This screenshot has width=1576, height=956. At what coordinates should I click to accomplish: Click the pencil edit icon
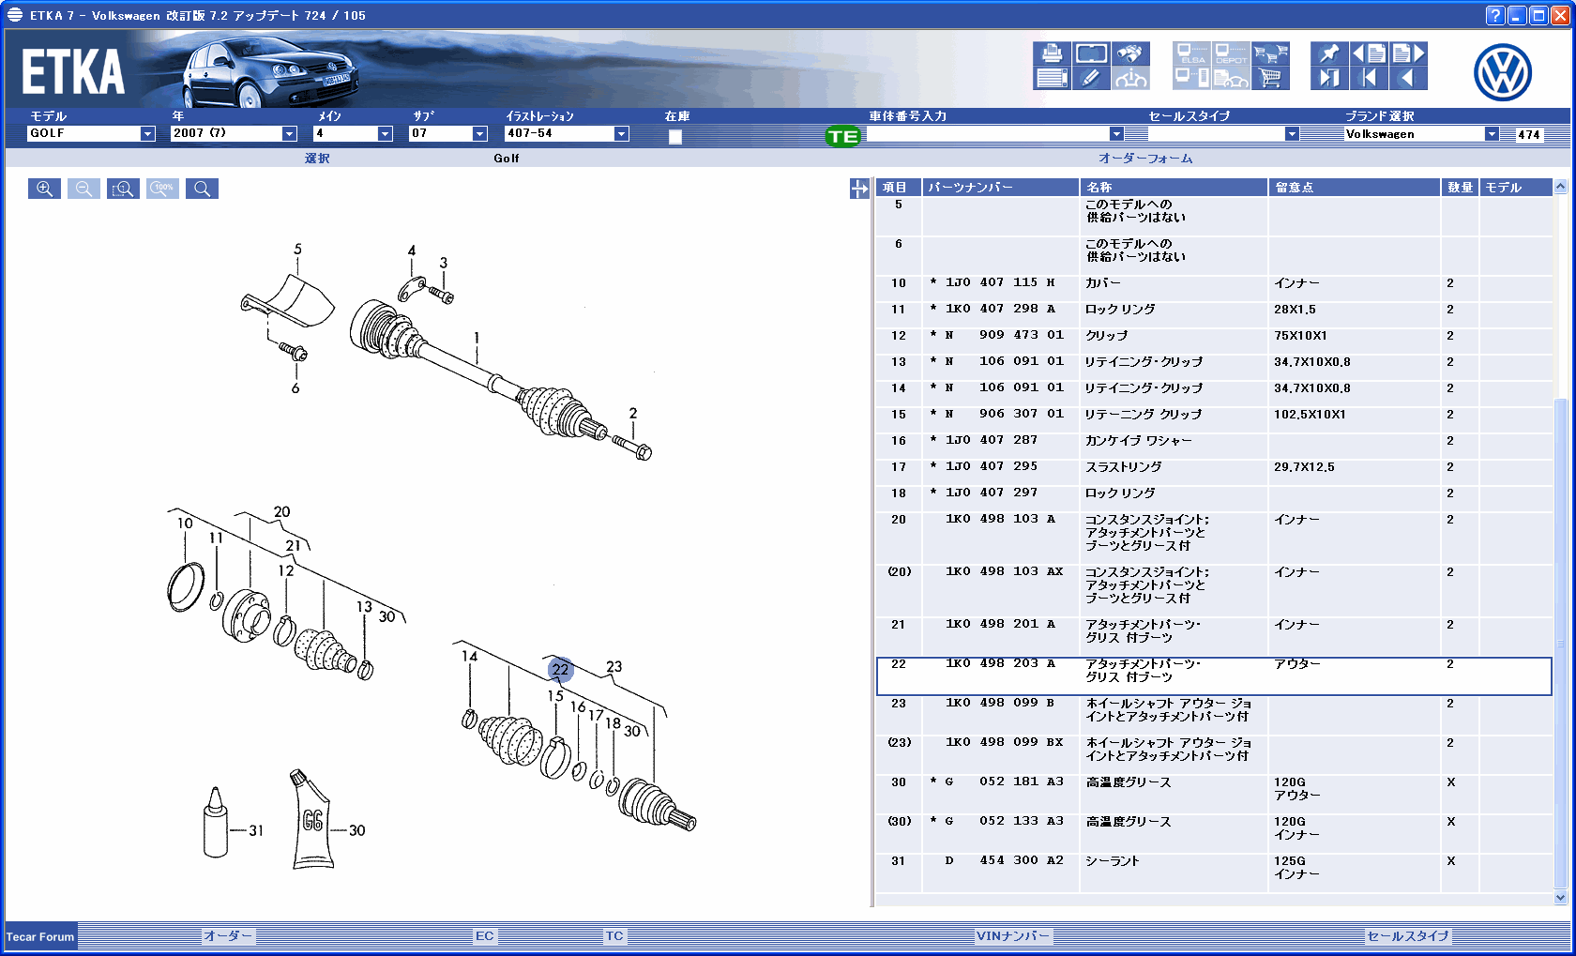(1091, 78)
